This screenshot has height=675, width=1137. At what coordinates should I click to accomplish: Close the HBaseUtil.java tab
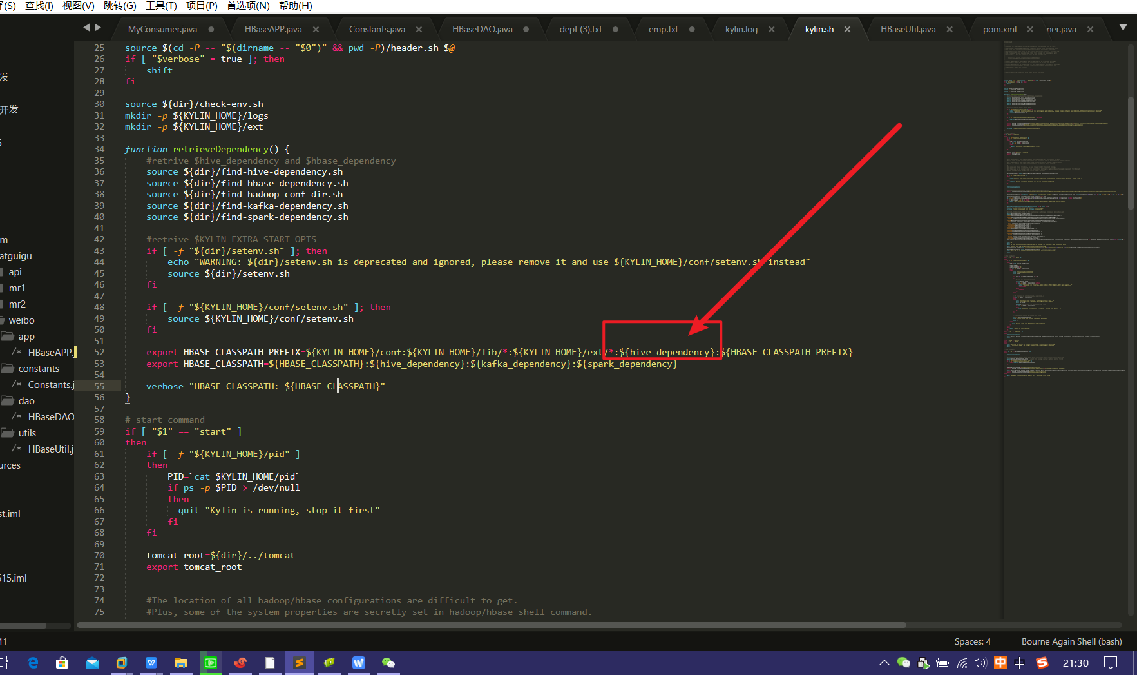950,29
